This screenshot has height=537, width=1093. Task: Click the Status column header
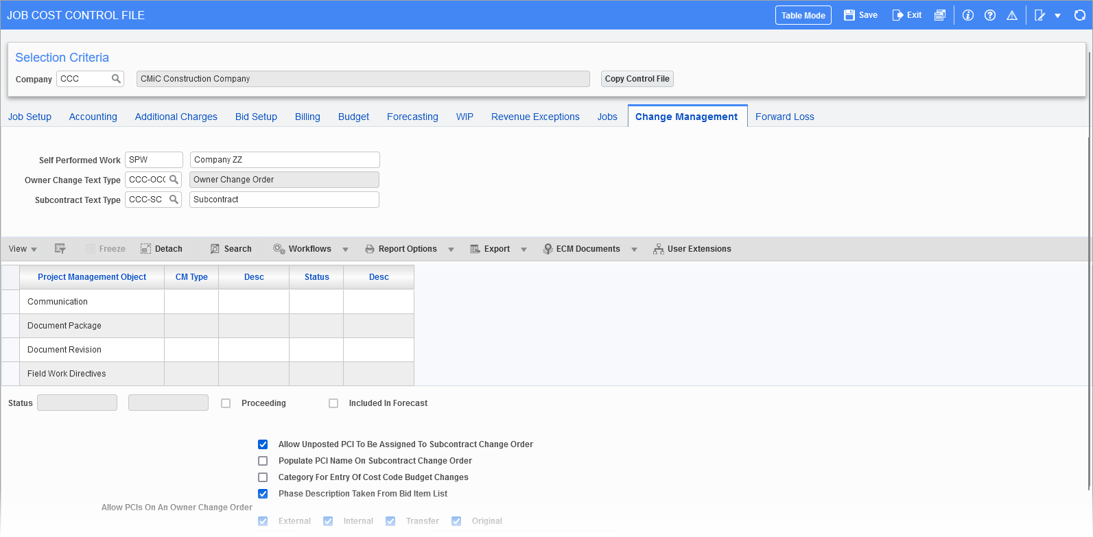316,277
